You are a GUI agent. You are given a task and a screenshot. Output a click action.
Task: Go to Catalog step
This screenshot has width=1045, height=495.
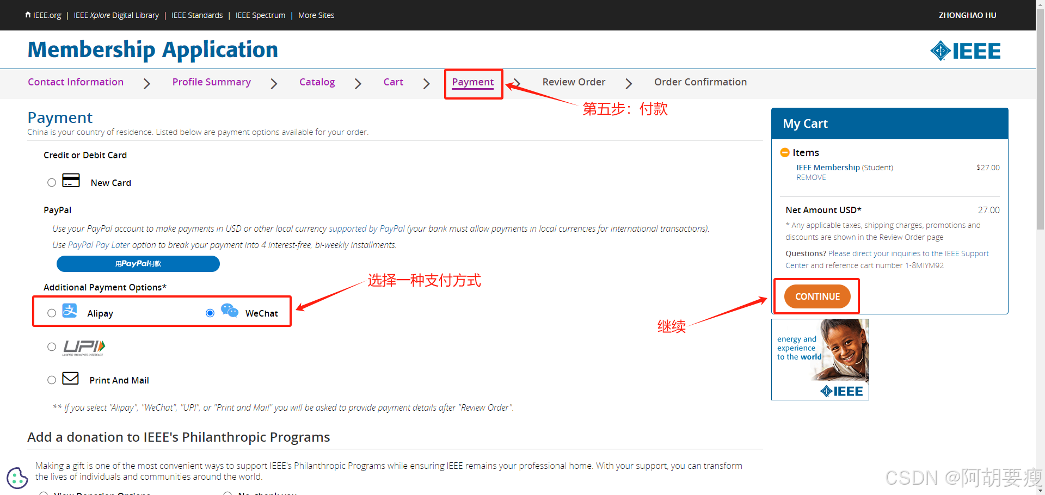(317, 82)
